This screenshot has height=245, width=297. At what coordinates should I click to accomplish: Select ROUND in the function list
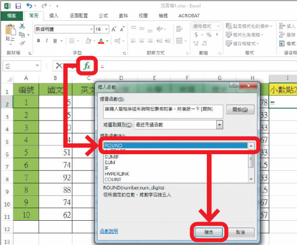click(x=176, y=145)
